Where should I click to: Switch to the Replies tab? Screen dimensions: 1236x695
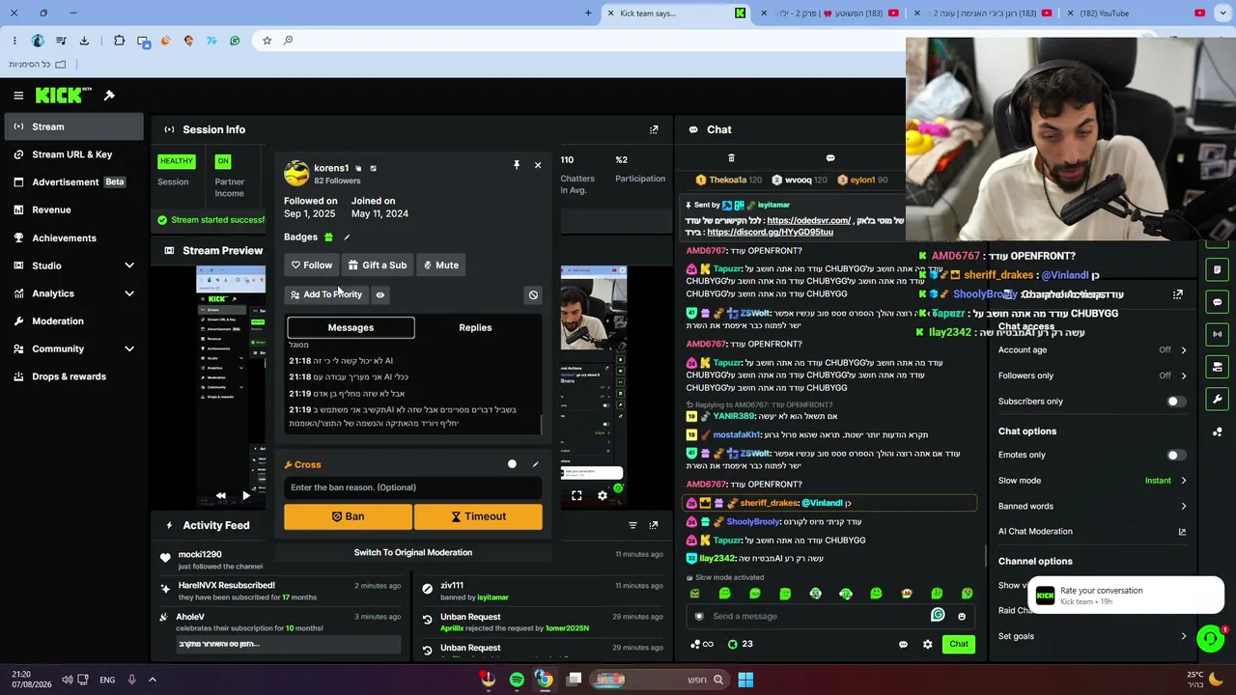(475, 327)
